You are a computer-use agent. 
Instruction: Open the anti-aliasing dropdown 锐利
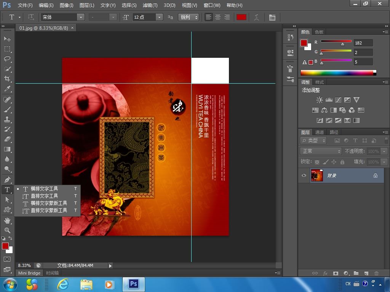pos(189,17)
